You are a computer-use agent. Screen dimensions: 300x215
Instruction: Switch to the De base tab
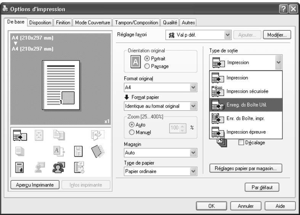16,22
